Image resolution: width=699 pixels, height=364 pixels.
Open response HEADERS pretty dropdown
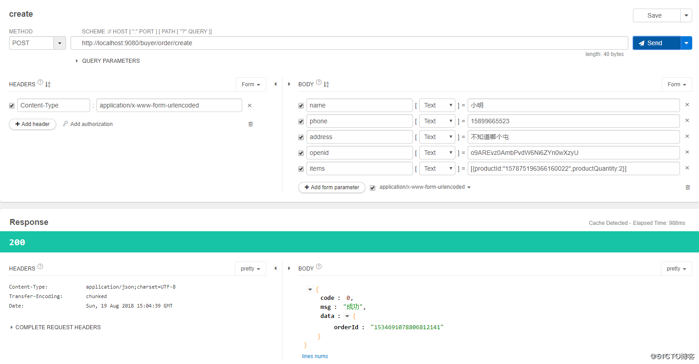click(x=250, y=269)
